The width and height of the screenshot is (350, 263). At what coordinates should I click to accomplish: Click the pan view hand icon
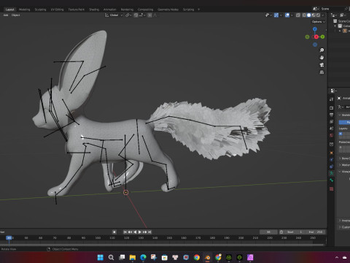(x=322, y=58)
